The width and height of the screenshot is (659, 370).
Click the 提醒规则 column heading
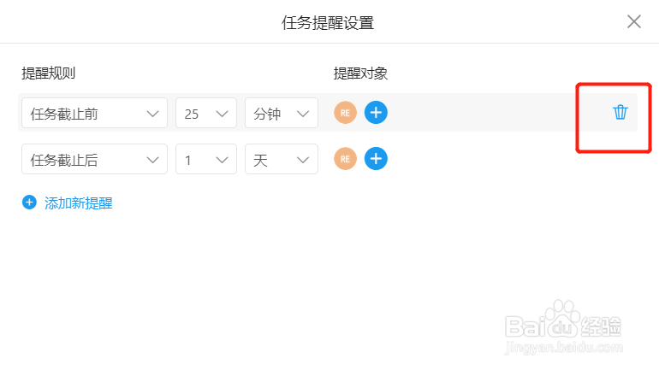point(48,73)
